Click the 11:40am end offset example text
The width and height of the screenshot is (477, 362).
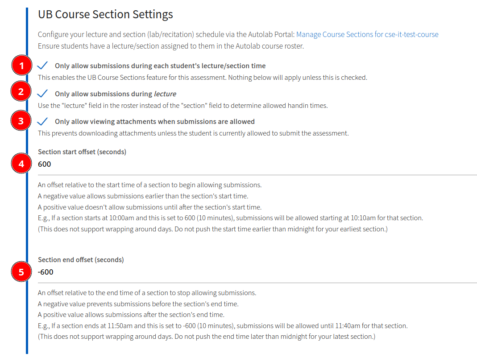[223, 326]
